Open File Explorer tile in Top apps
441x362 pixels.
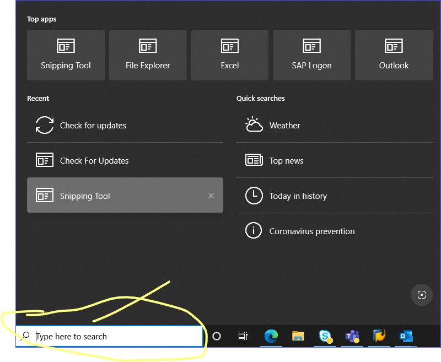[x=148, y=55]
